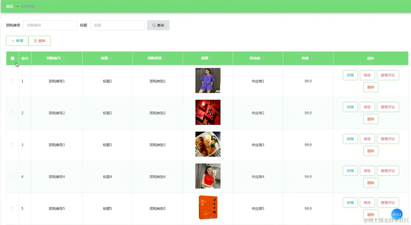The width and height of the screenshot is (411, 225).
Task: Click 删除 in row 团购编号3
Action: 371,151
